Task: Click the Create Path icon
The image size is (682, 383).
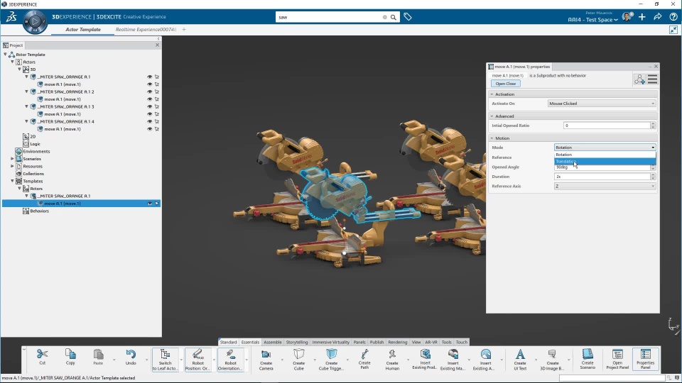Action: (364, 354)
